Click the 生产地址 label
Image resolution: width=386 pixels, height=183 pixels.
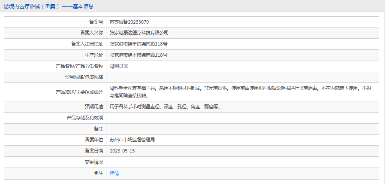94,55
